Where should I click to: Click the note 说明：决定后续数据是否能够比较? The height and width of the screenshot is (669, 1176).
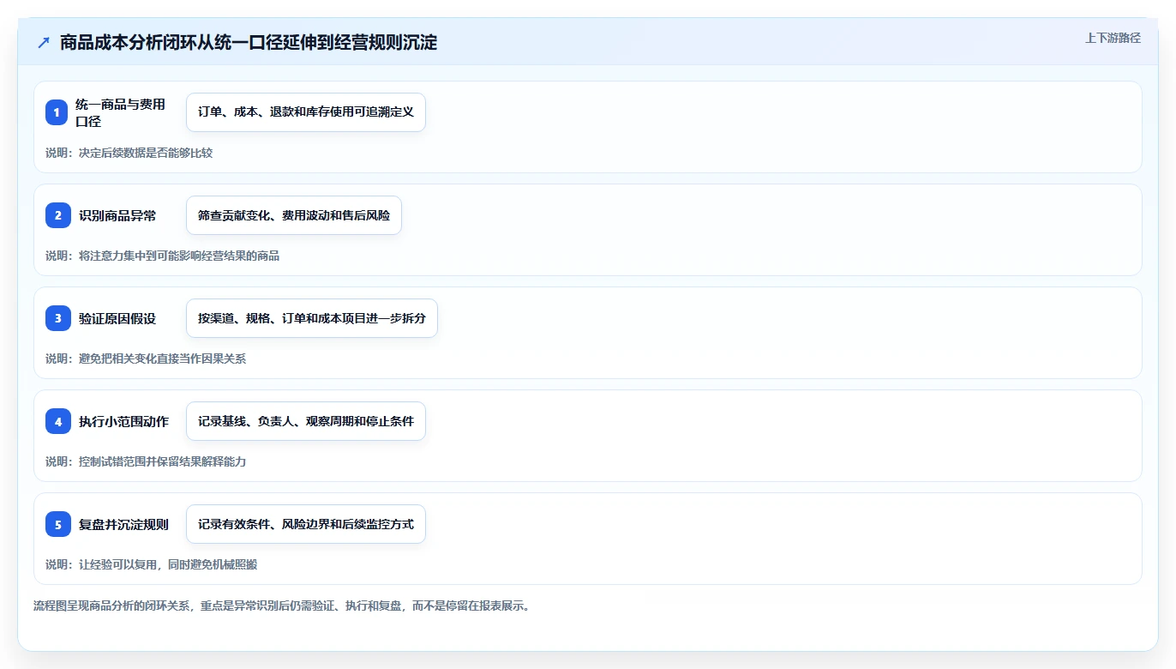(x=129, y=153)
